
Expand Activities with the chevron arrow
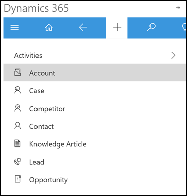click(173, 55)
